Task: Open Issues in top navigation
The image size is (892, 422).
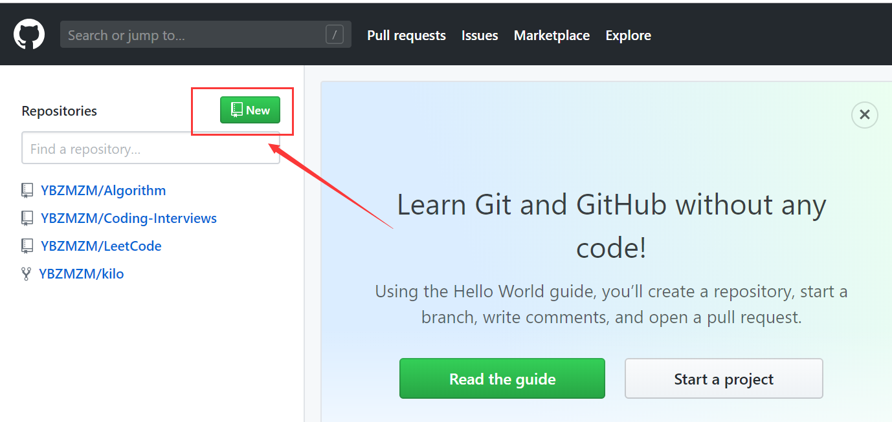Action: [480, 36]
